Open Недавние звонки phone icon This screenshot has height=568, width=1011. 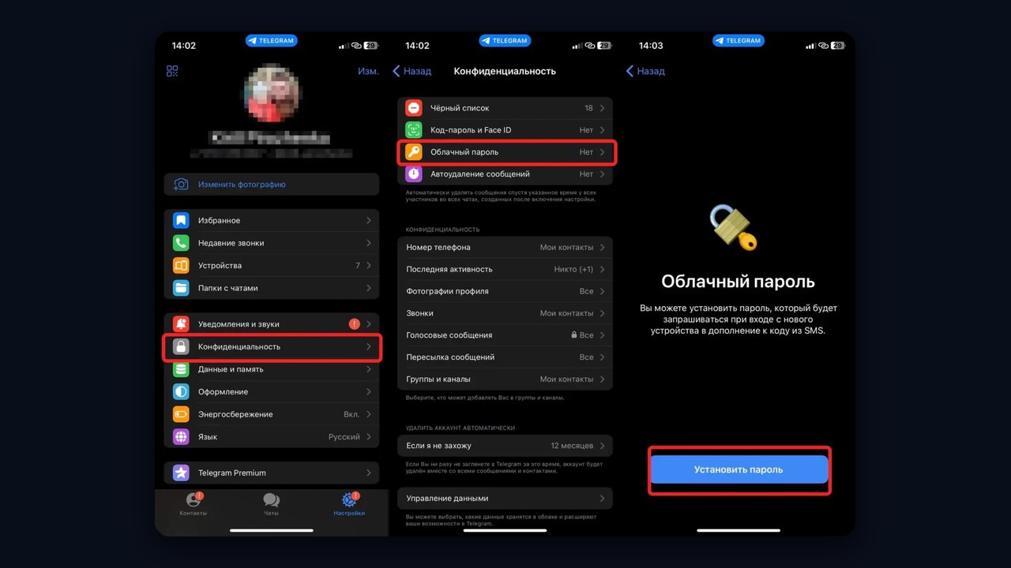[181, 243]
